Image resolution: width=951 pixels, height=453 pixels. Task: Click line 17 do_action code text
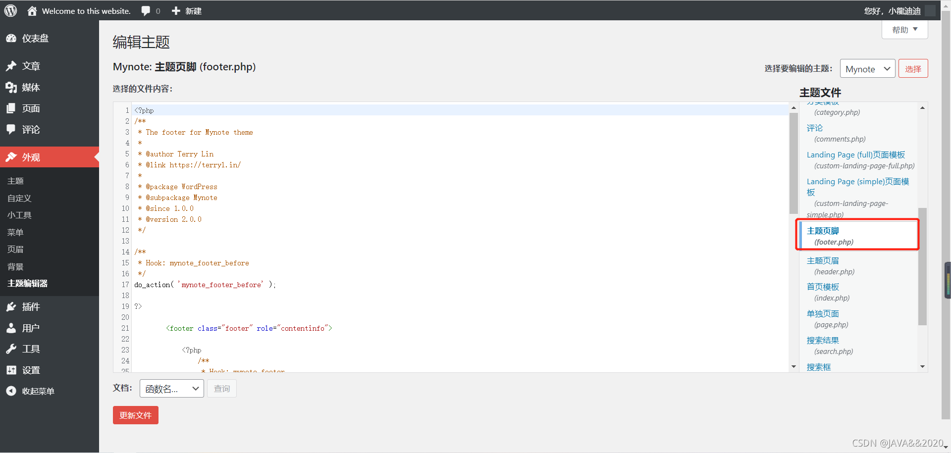(x=205, y=285)
